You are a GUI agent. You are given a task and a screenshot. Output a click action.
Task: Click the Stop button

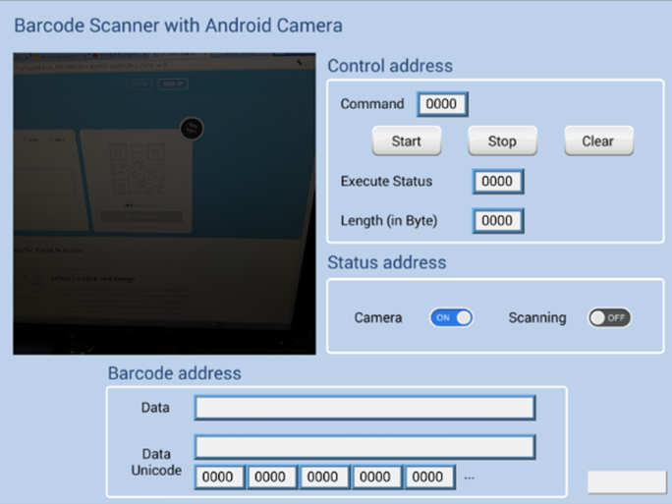[502, 140]
